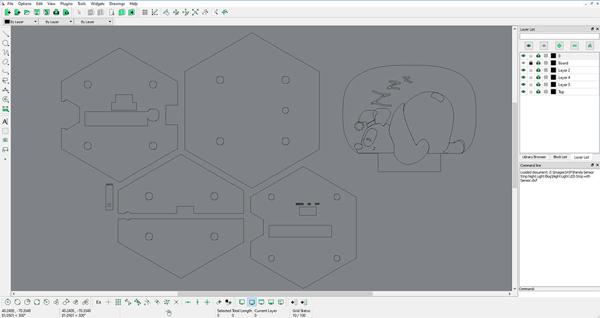Select the Dimension tool in left toolbar
This screenshot has width=600, height=318.
click(5, 90)
